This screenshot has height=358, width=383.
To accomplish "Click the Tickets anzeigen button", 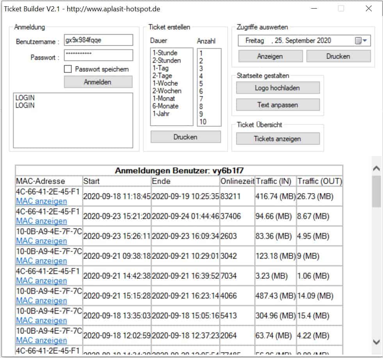I will (278, 138).
